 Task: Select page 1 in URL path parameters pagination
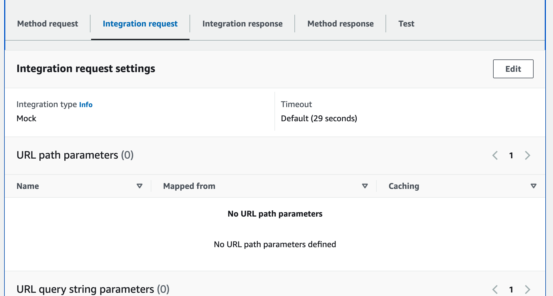(512, 155)
